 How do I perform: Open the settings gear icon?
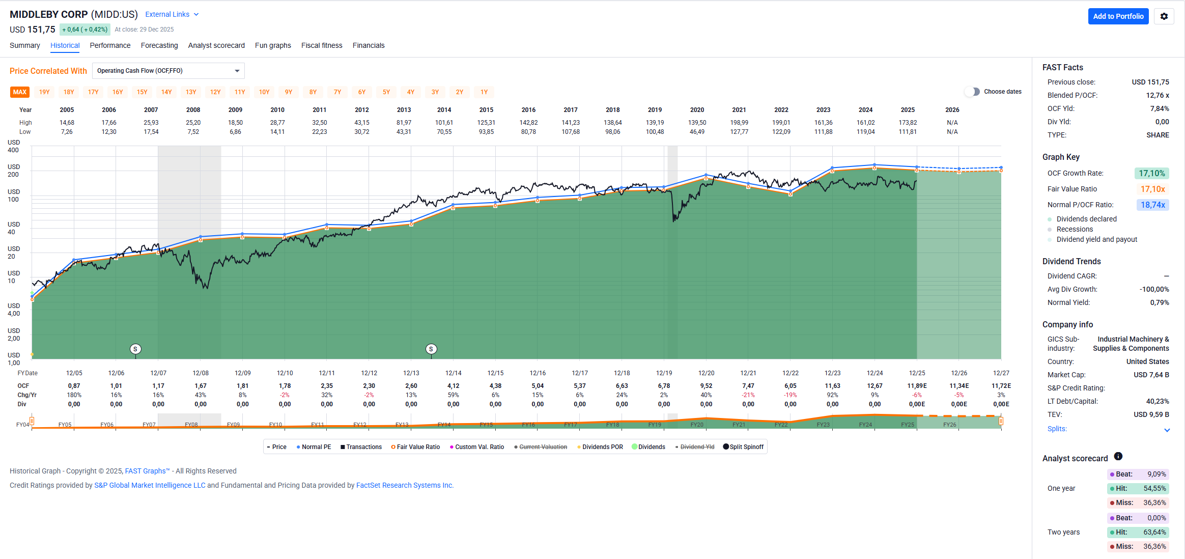[x=1164, y=16]
